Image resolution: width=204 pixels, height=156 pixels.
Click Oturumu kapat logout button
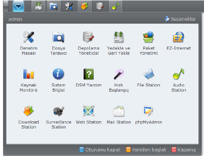[100, 150]
